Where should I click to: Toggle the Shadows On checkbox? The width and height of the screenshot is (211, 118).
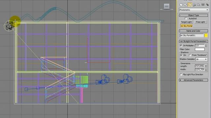click(x=181, y=55)
